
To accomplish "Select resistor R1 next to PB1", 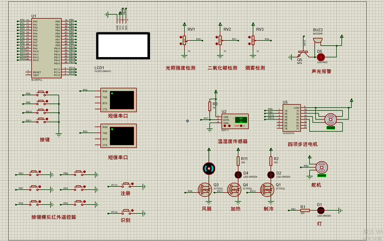I will tap(305, 210).
